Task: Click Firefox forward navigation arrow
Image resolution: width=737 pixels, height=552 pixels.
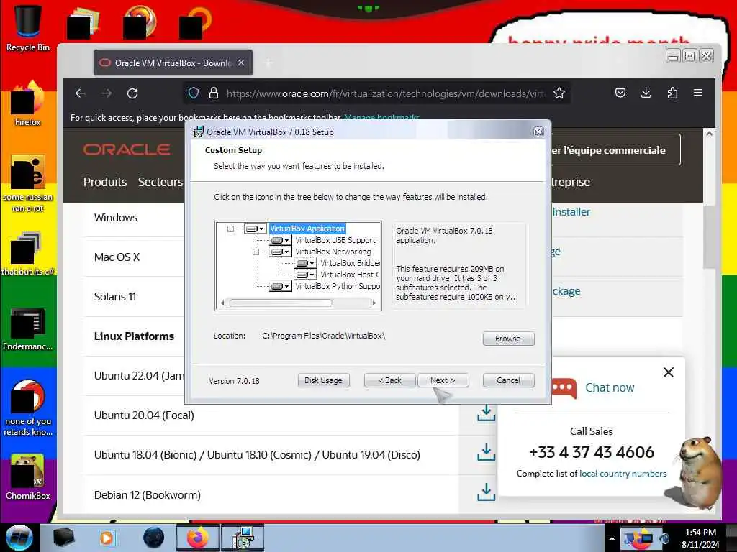Action: [x=107, y=93]
